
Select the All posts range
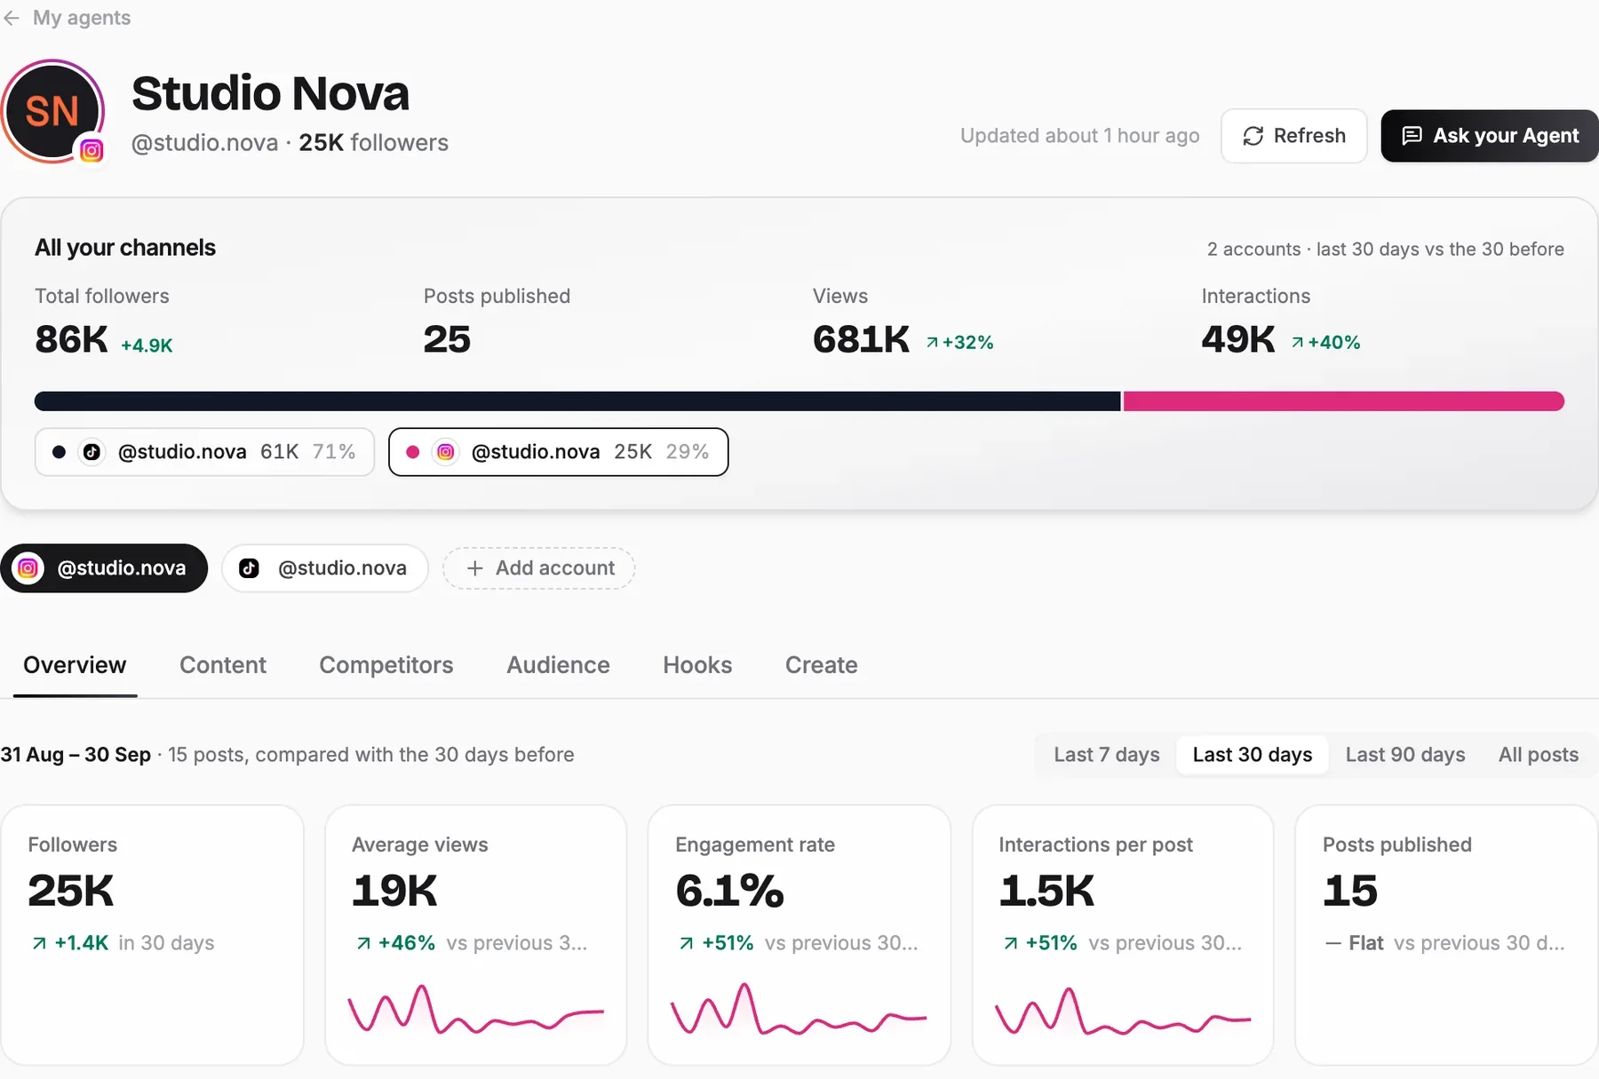click(x=1539, y=755)
